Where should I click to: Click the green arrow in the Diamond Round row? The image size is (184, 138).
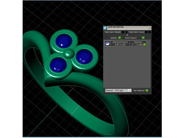(145, 45)
